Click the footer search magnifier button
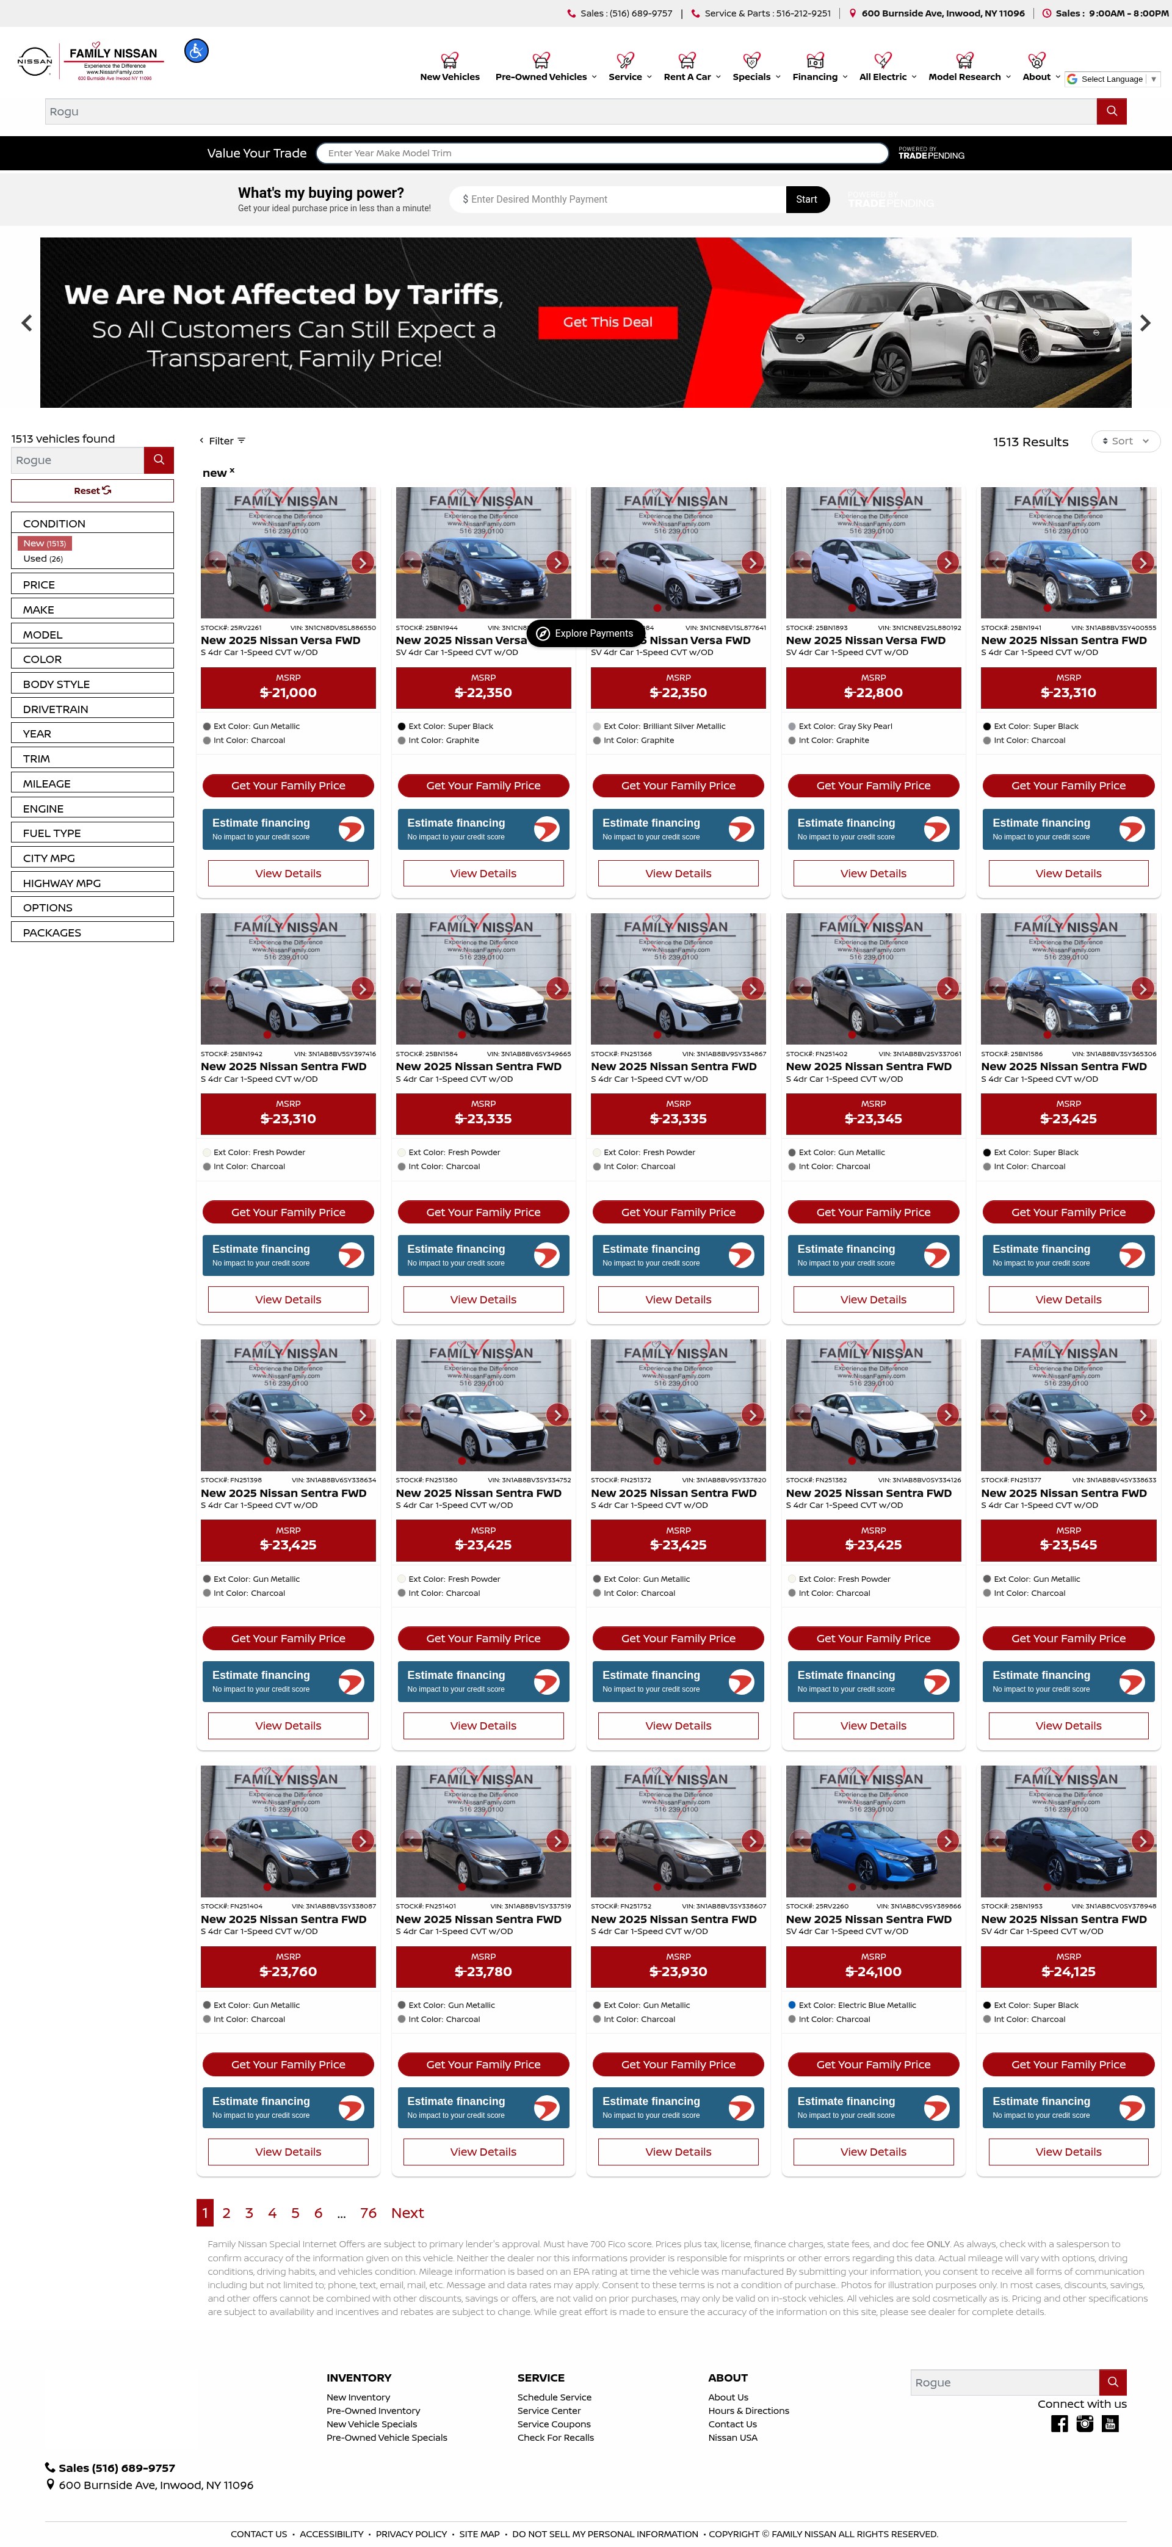Screen dimensions: 1172x2547 coord(1113,2381)
